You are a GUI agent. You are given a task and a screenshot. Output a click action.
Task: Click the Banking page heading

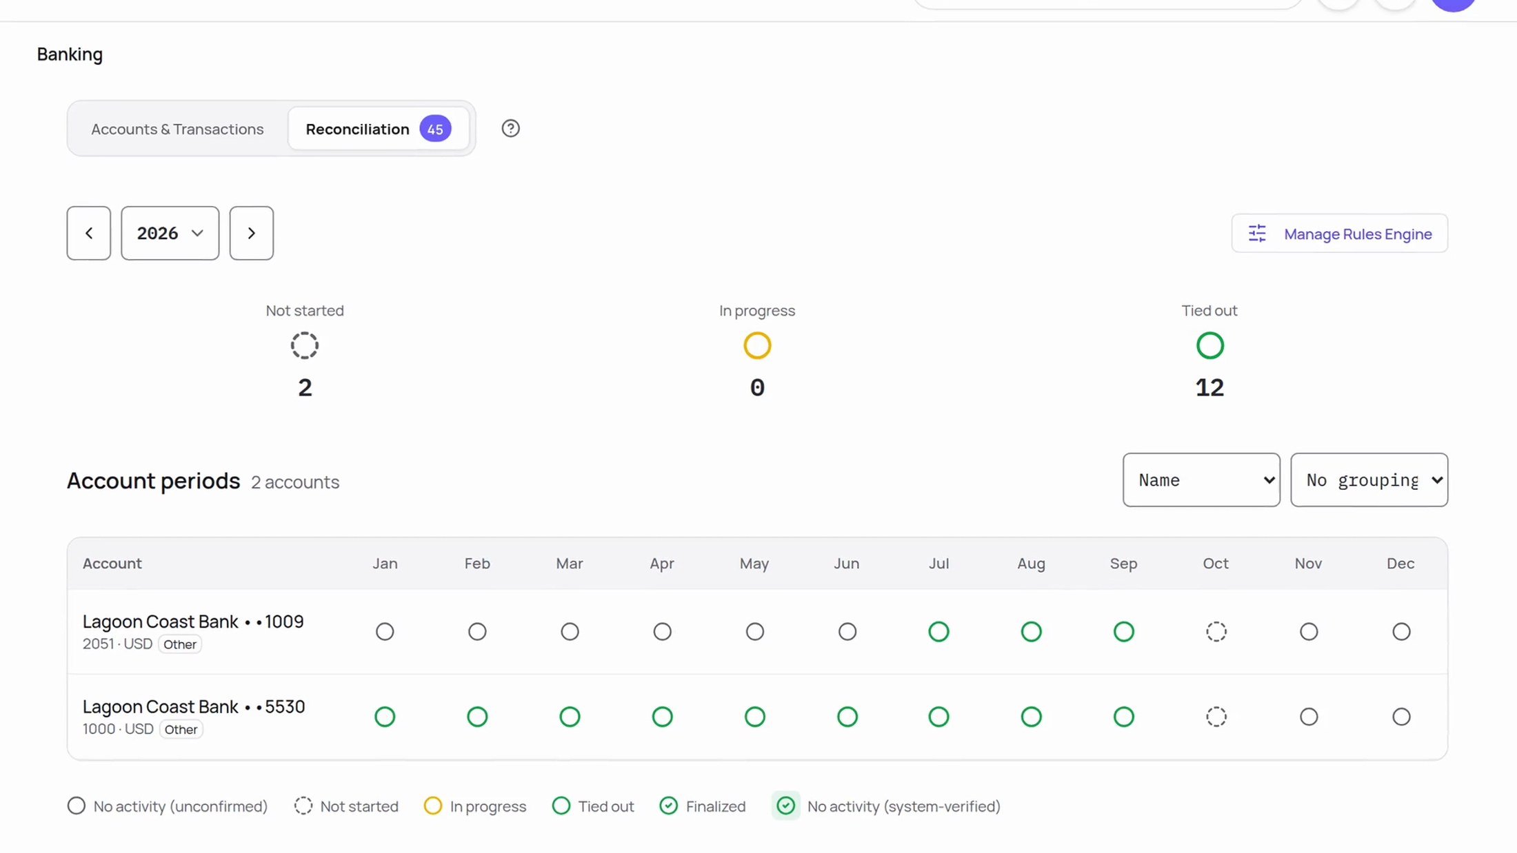tap(70, 54)
